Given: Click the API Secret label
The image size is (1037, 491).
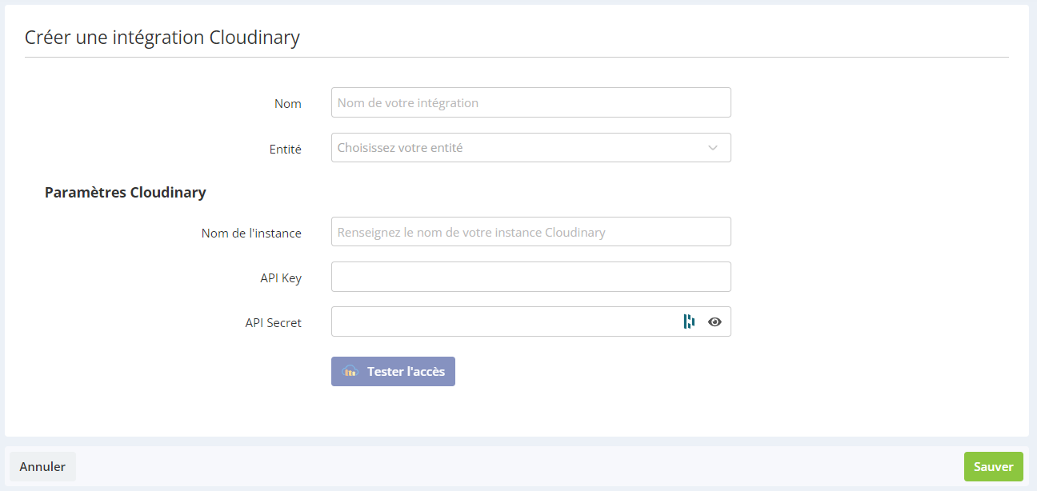Looking at the screenshot, I should pos(274,323).
